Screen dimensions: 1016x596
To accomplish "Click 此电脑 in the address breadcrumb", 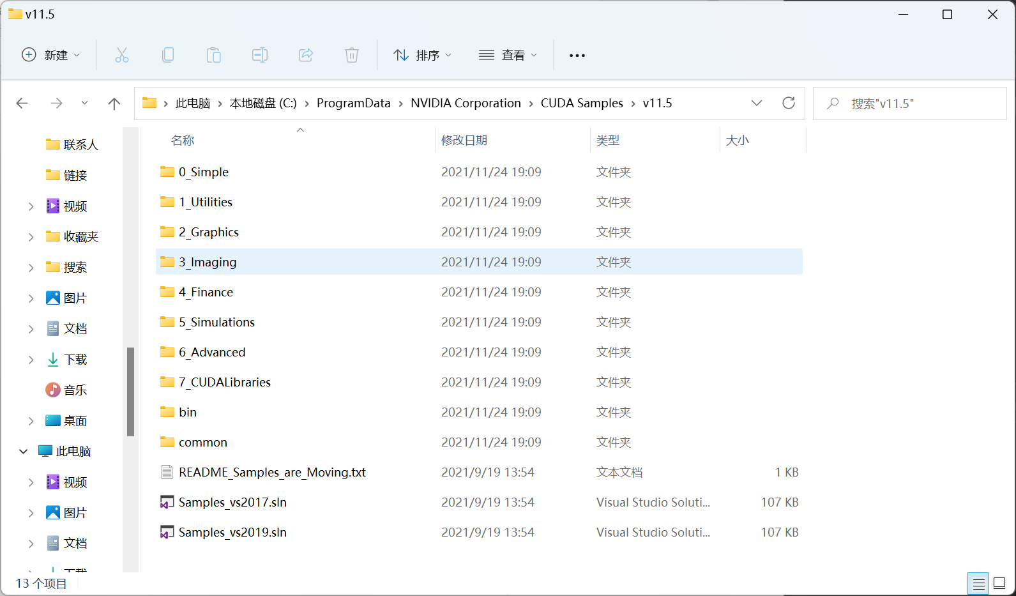I will [193, 103].
